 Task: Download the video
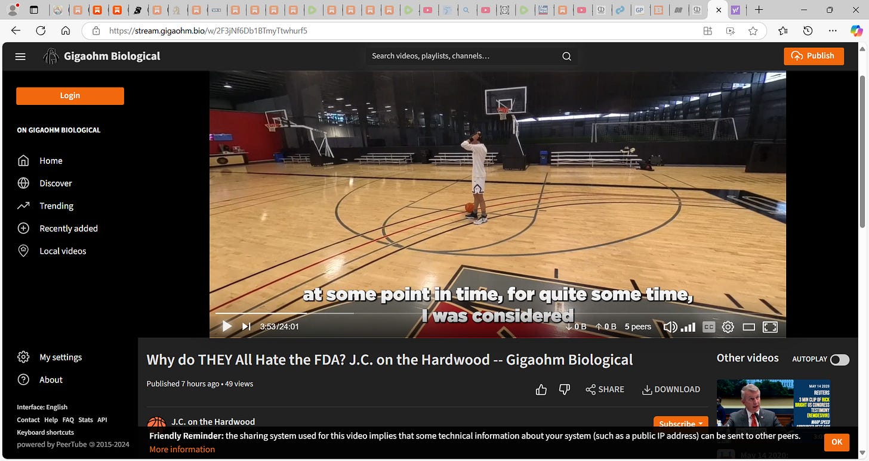click(671, 390)
